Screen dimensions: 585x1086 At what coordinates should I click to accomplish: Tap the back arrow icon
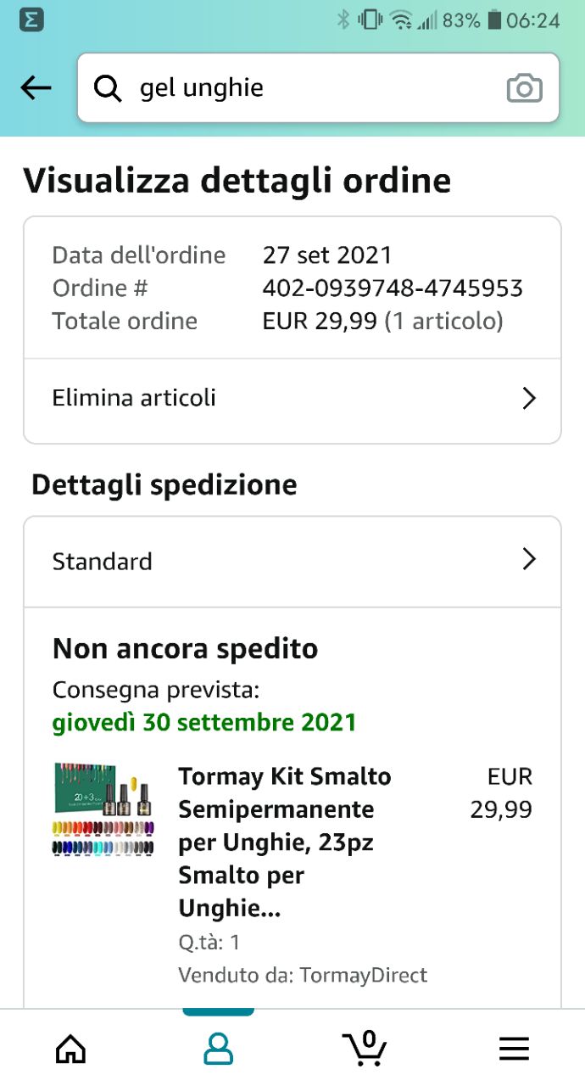(x=36, y=87)
